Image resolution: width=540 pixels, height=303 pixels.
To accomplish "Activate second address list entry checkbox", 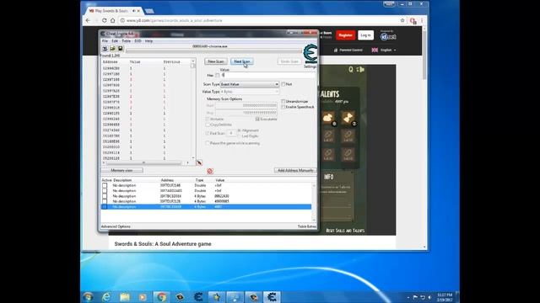I will tap(105, 191).
